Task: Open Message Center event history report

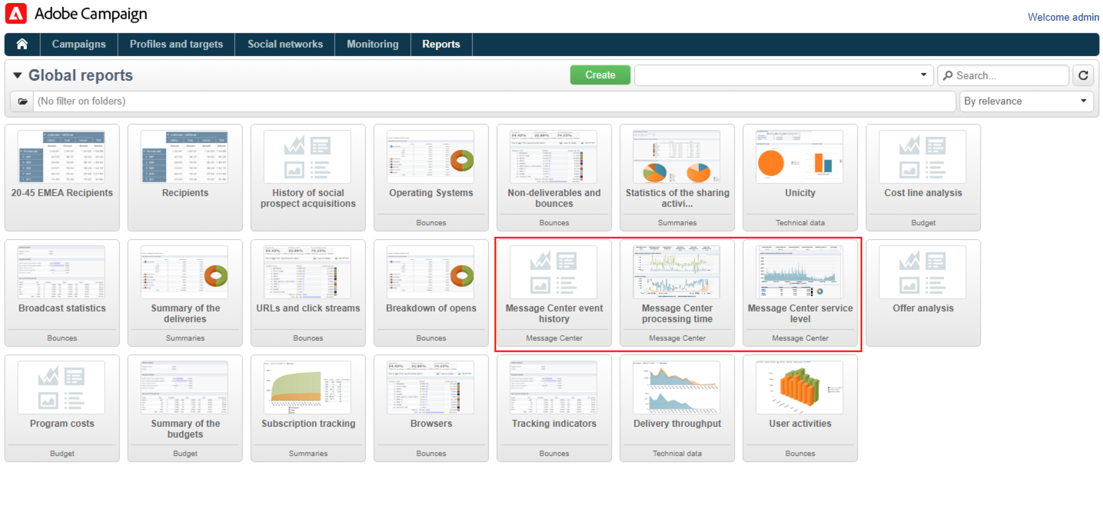Action: click(x=553, y=273)
